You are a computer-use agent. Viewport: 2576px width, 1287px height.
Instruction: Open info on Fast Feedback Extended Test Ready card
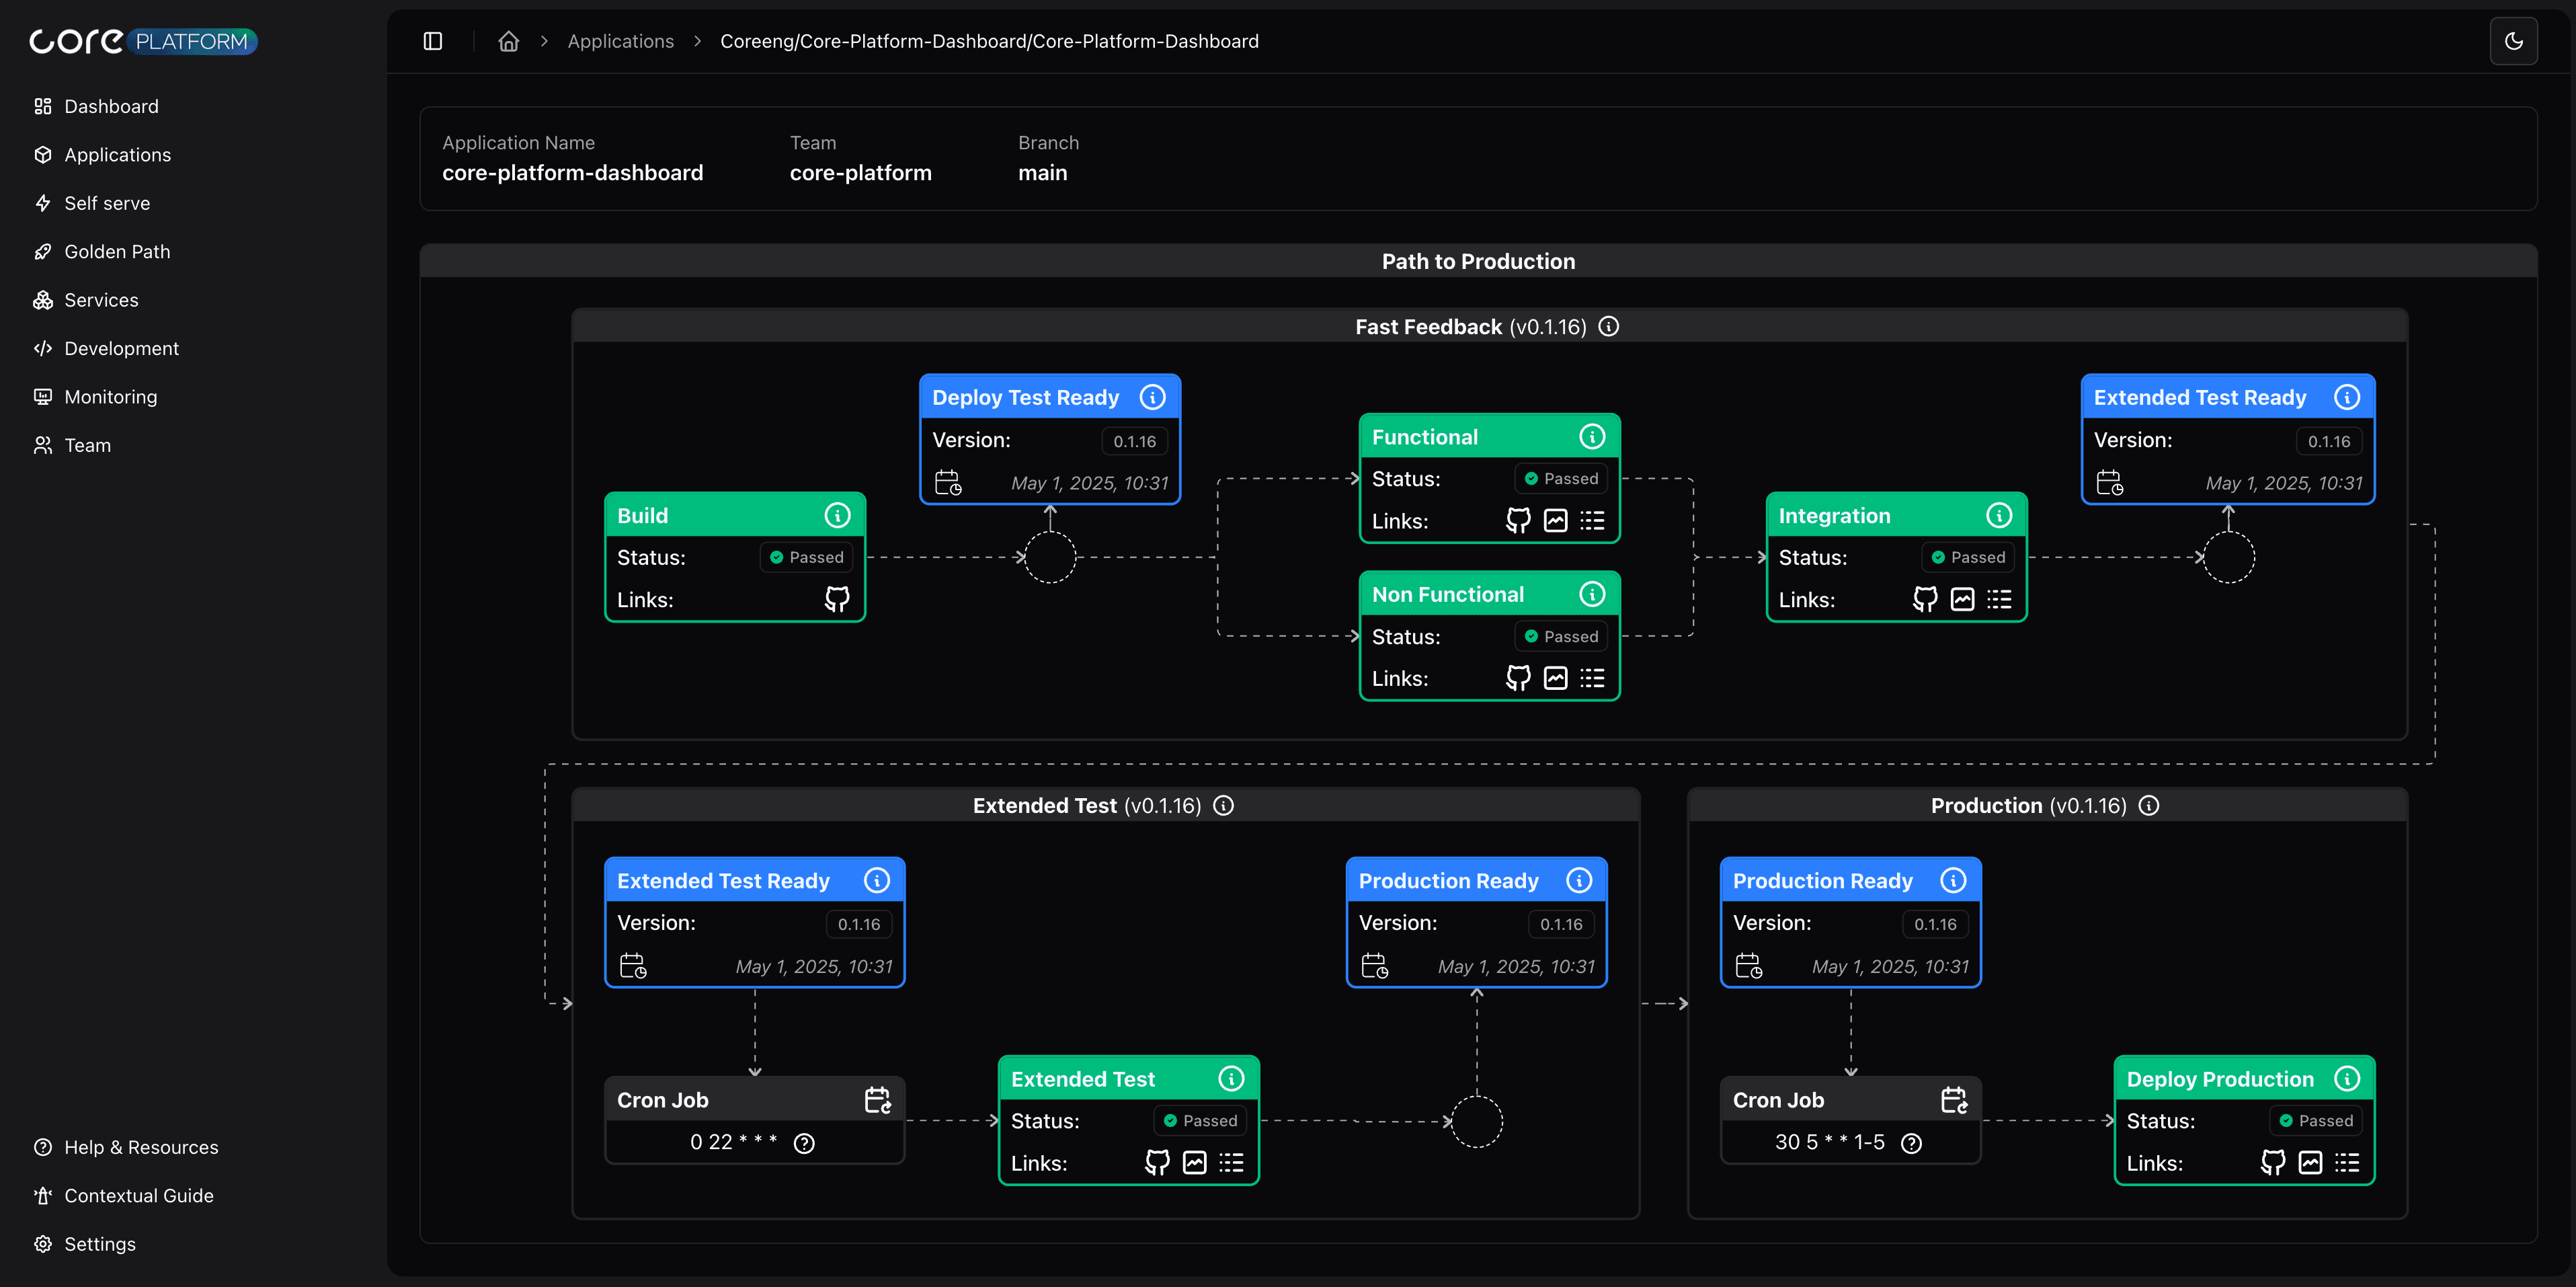coord(2346,397)
